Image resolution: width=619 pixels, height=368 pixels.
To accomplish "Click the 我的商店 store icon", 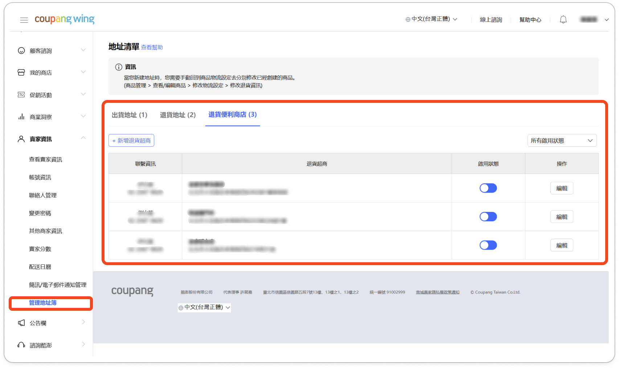I will coord(21,72).
